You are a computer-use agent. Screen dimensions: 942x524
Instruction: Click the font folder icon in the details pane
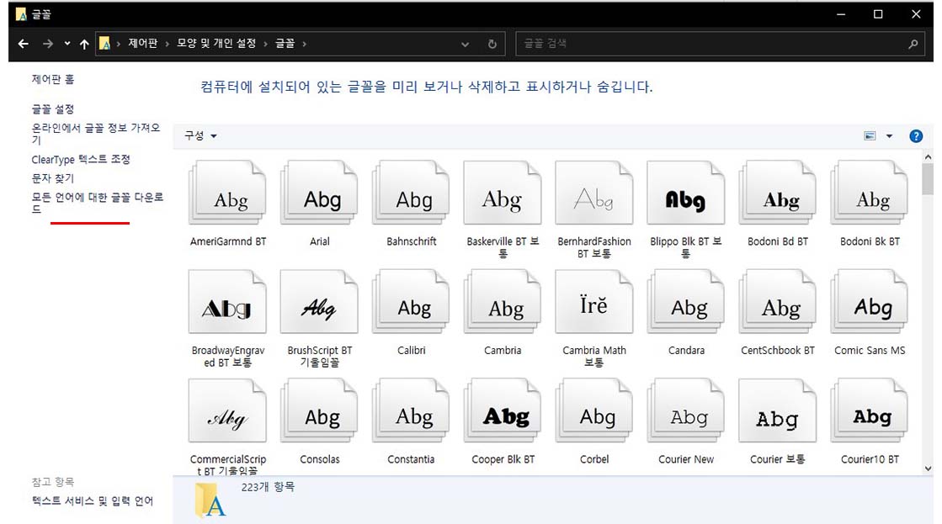tap(210, 500)
